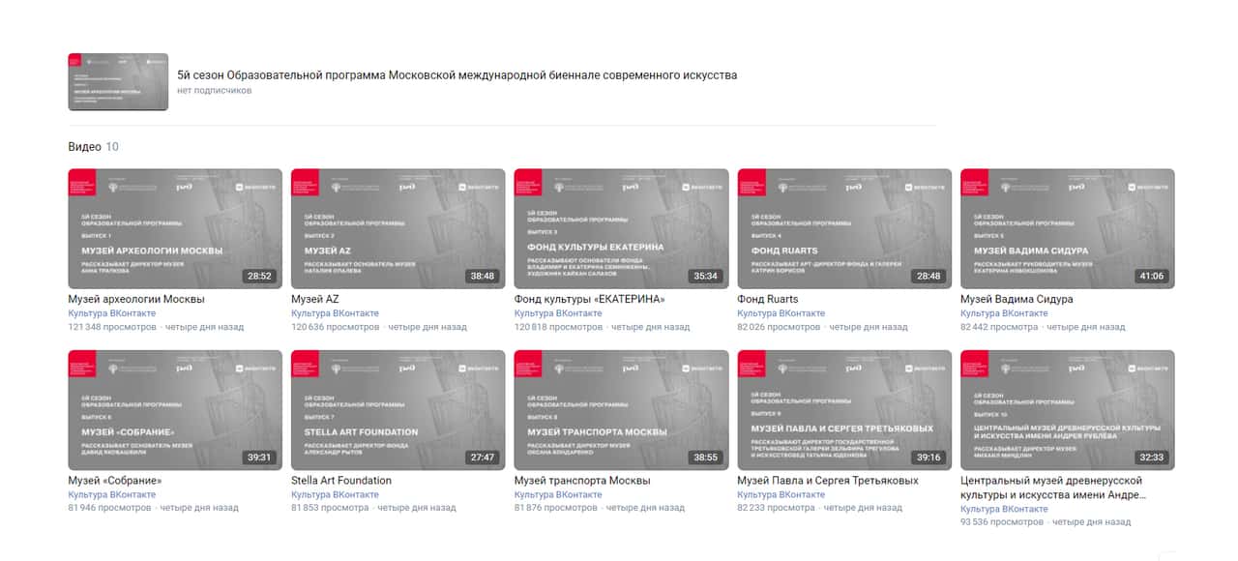Open the Музей Вадима Сидура video thumbnail
This screenshot has width=1238, height=561.
point(1067,228)
